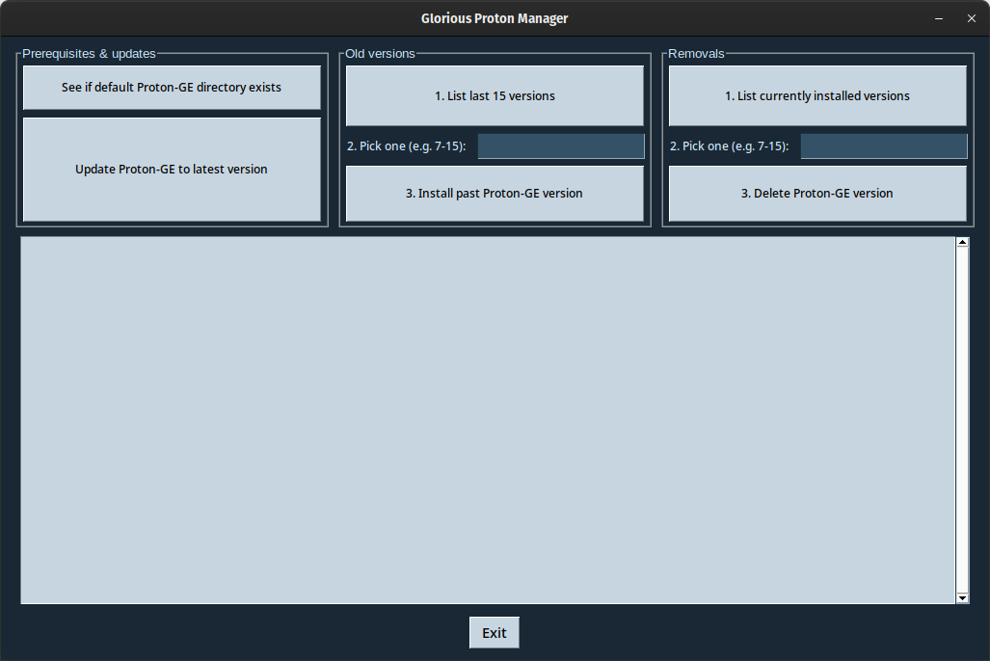Click the 'Prerequisites & updates' group label
Viewport: 990px width, 661px height.
(x=89, y=54)
